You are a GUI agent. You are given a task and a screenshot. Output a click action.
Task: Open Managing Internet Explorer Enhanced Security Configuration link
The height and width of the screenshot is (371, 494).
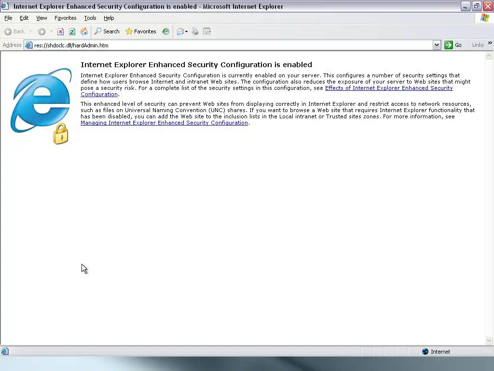pos(164,123)
